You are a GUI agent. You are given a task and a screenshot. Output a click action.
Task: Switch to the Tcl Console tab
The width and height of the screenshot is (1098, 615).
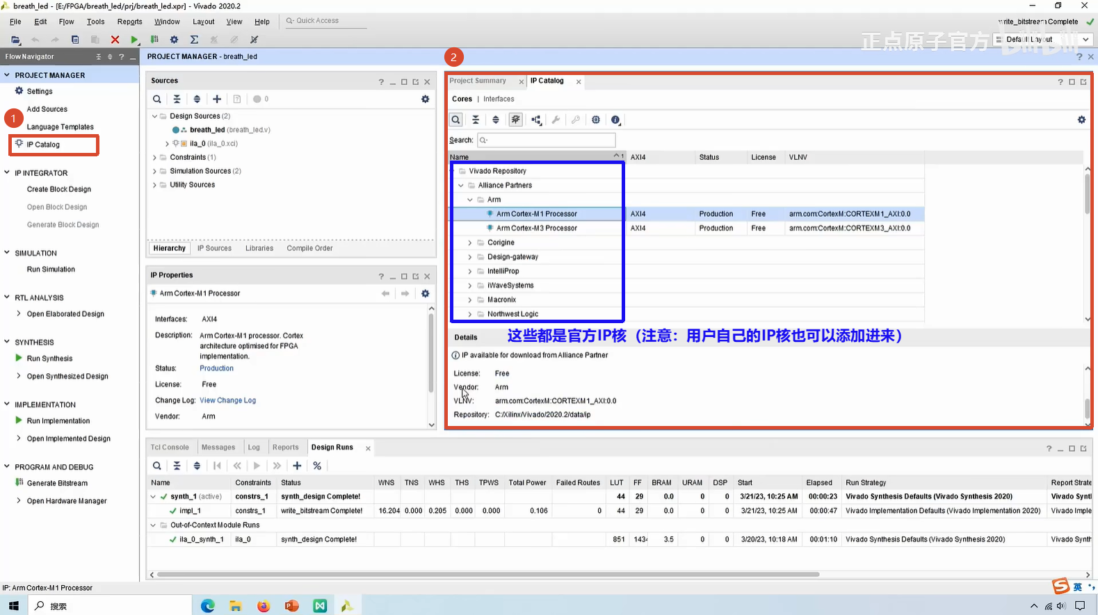(170, 448)
